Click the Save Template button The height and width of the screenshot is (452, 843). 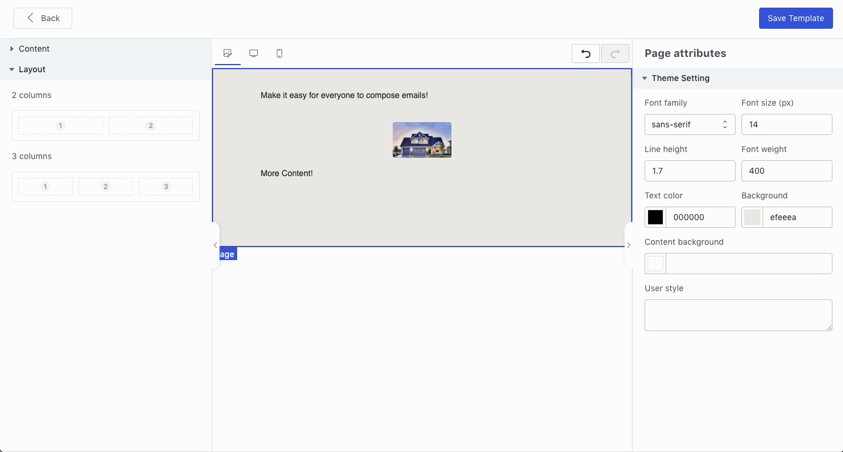[x=795, y=18]
